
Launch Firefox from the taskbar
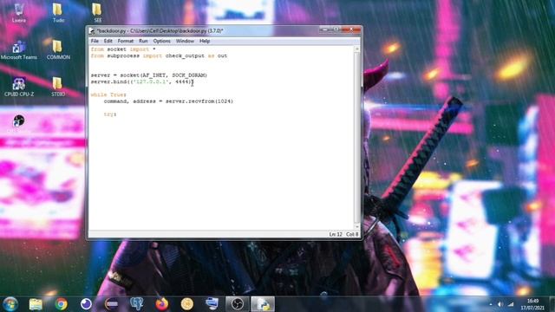[x=162, y=304]
